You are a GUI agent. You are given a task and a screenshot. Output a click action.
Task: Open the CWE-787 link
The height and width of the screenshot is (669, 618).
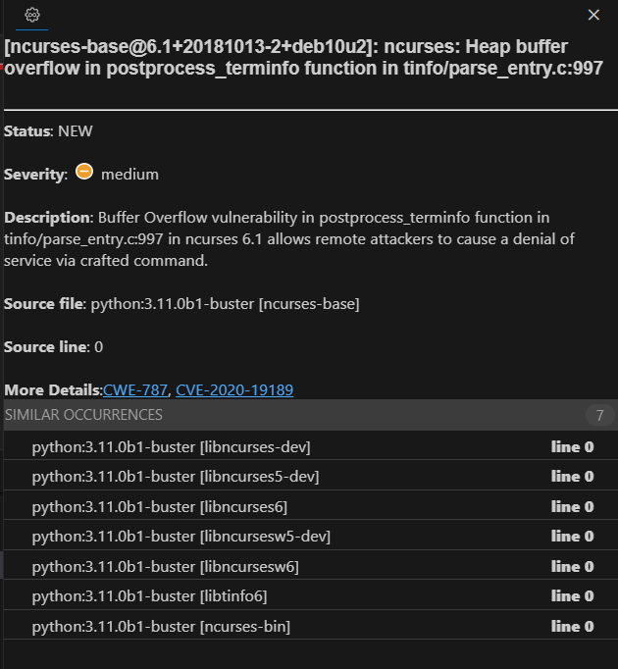[x=135, y=390]
